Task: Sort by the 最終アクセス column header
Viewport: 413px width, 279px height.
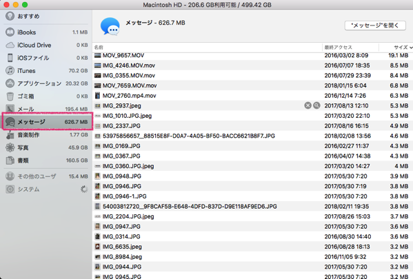Action: point(339,48)
